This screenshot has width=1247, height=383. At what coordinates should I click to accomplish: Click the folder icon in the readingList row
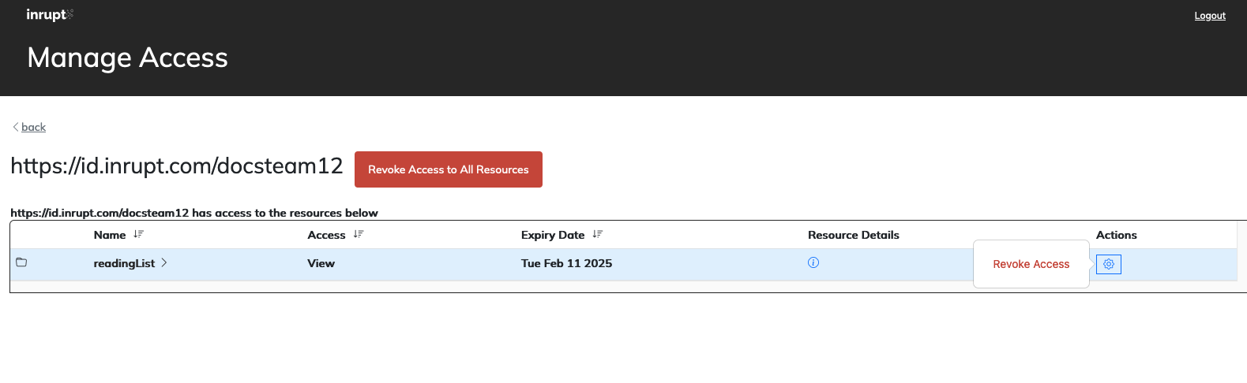pyautogui.click(x=21, y=262)
